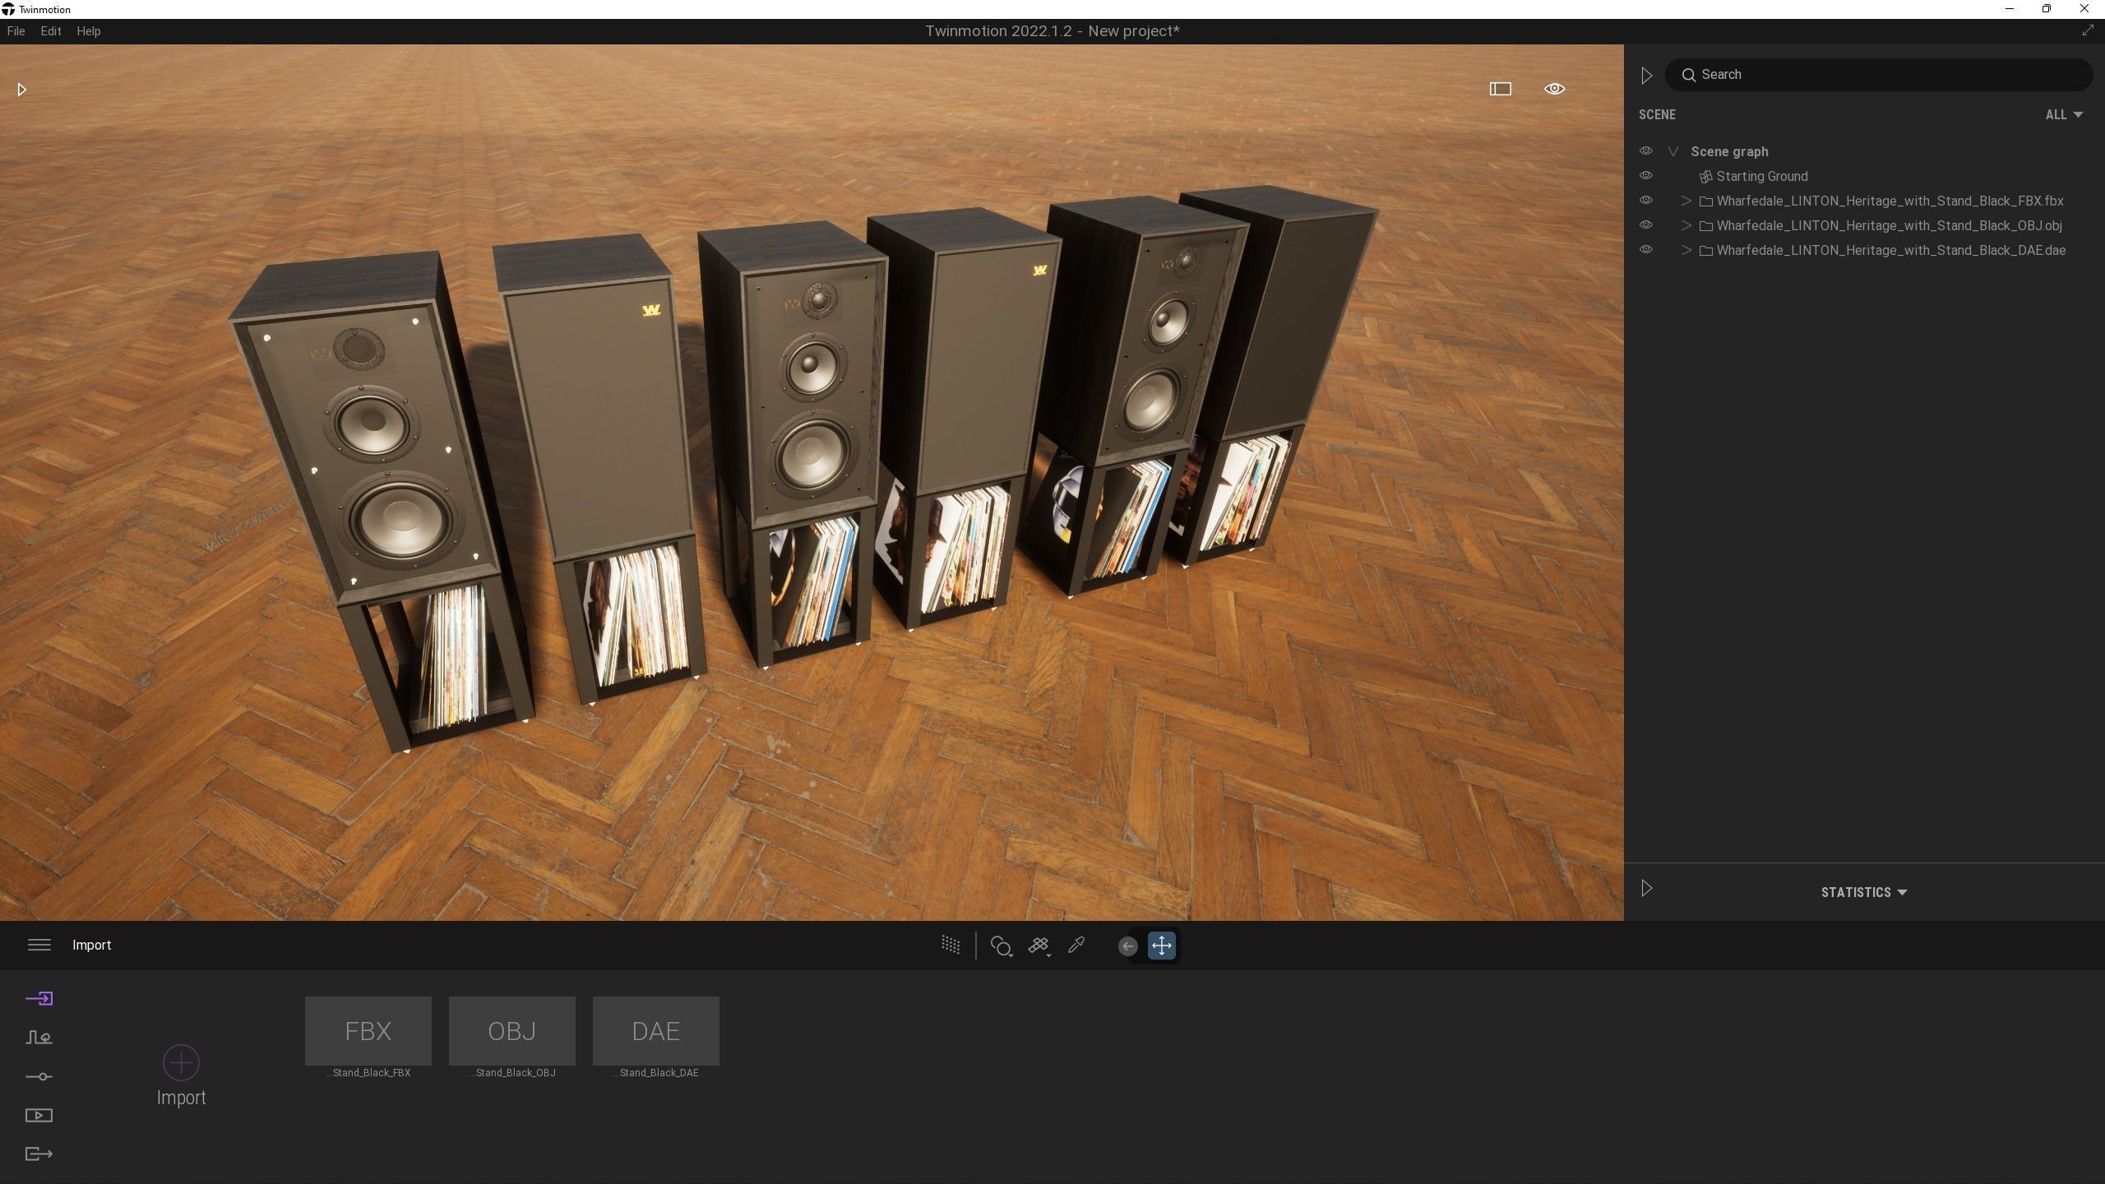Screen dimensions: 2105x1184
Task: Click the scene Search field
Action: pyautogui.click(x=1883, y=75)
